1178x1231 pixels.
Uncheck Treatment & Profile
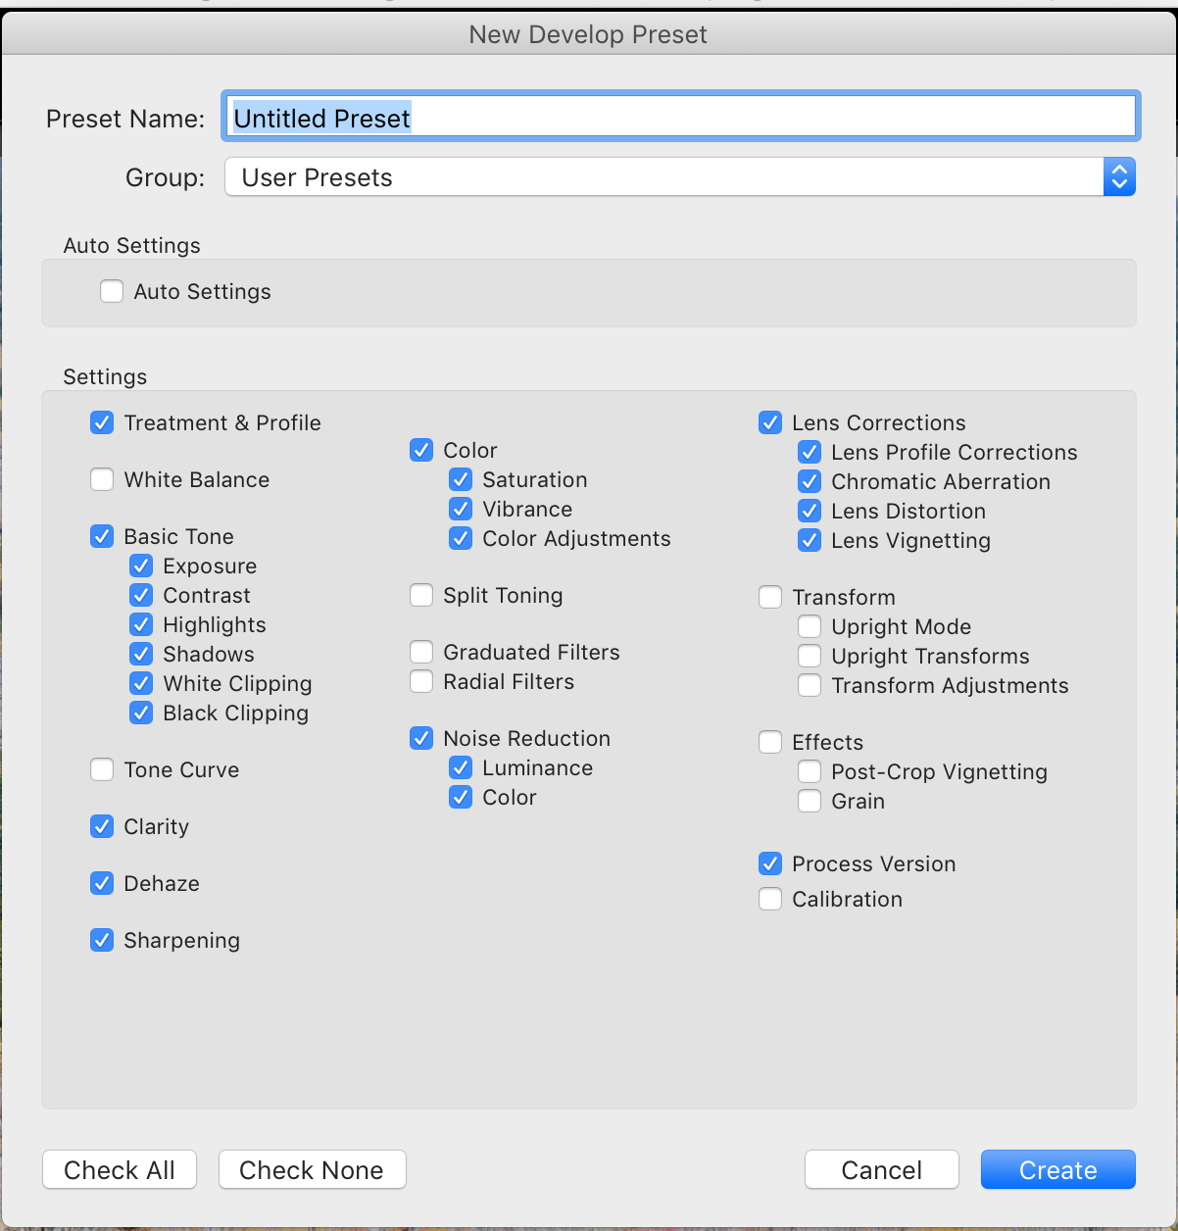(x=102, y=422)
